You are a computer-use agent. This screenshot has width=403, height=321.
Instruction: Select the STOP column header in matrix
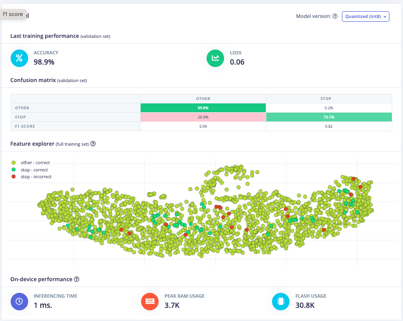[x=329, y=99]
